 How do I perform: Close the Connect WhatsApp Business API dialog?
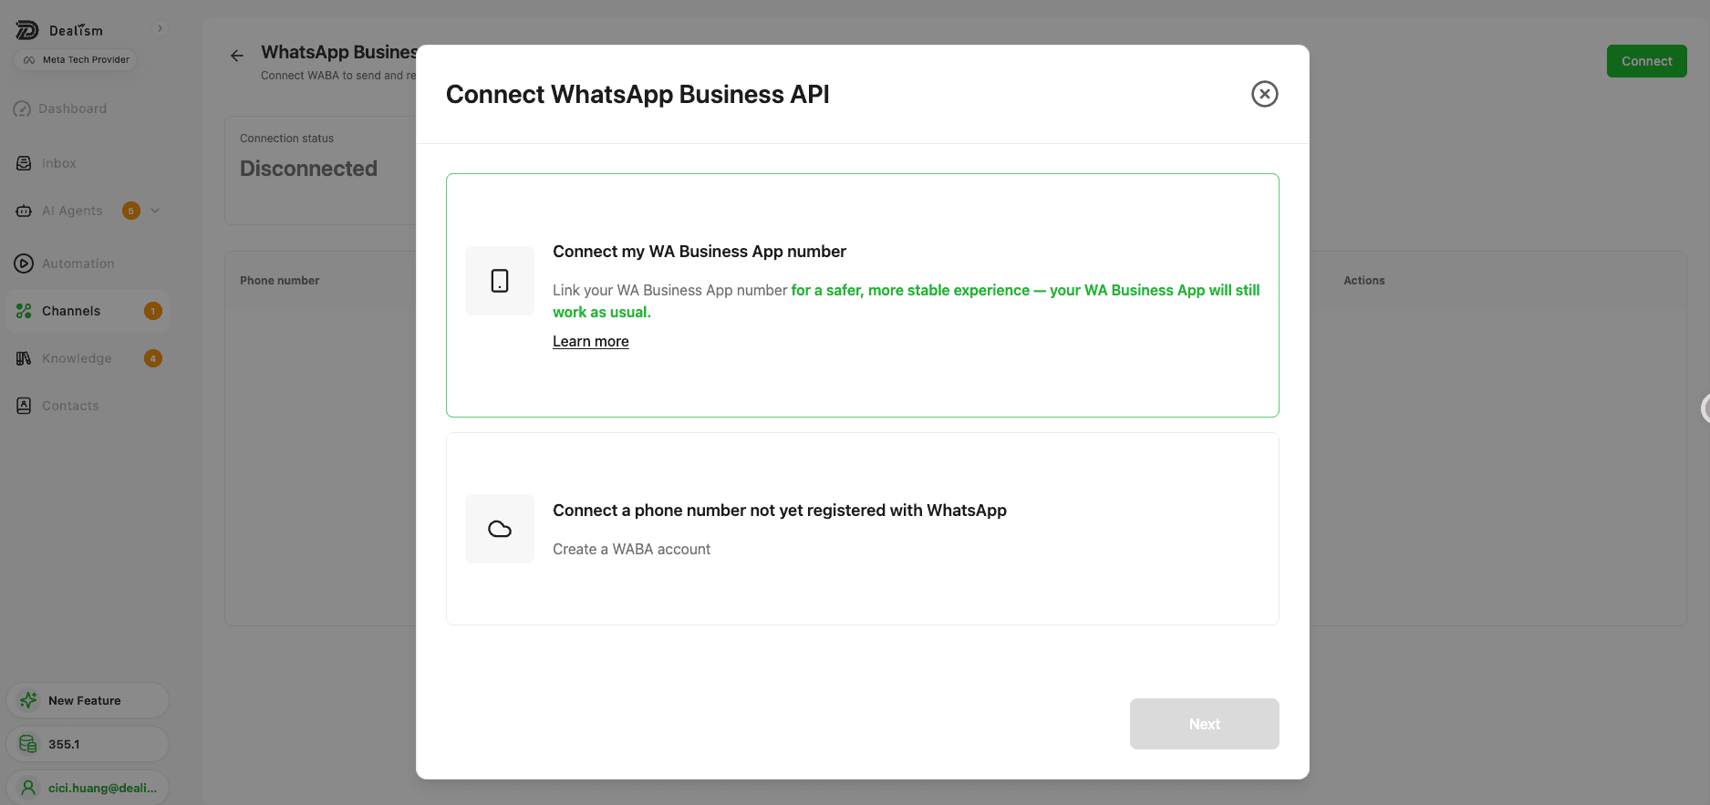pos(1264,94)
